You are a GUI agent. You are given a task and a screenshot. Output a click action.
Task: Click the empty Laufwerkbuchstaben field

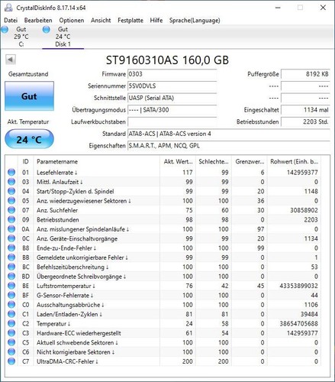pyautogui.click(x=172, y=122)
